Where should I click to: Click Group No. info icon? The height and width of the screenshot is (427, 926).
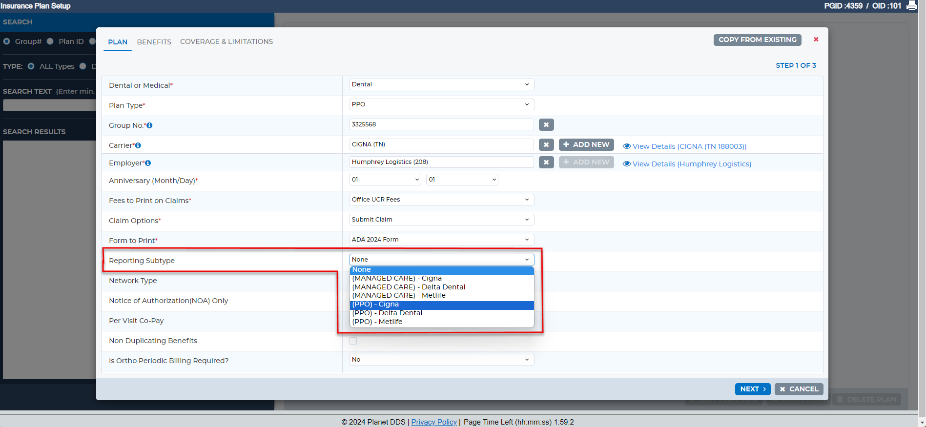tap(149, 125)
